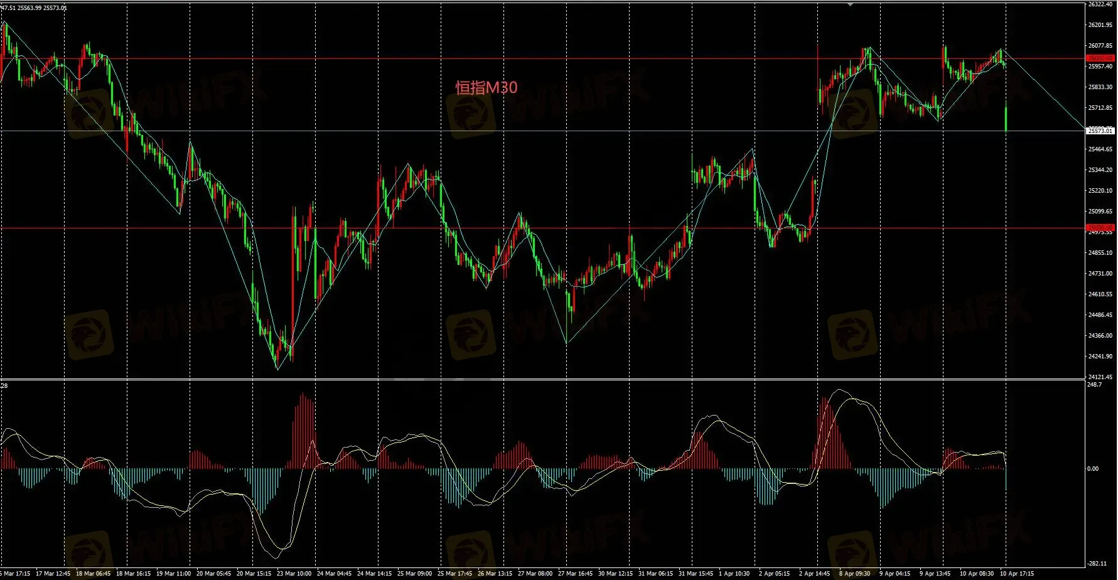Click price scale value 24121.45

coord(1100,377)
